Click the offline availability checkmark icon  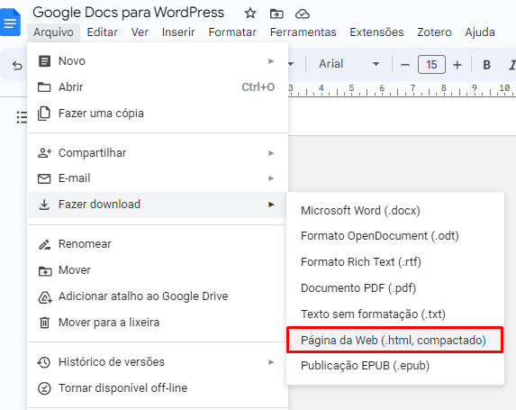click(x=44, y=388)
